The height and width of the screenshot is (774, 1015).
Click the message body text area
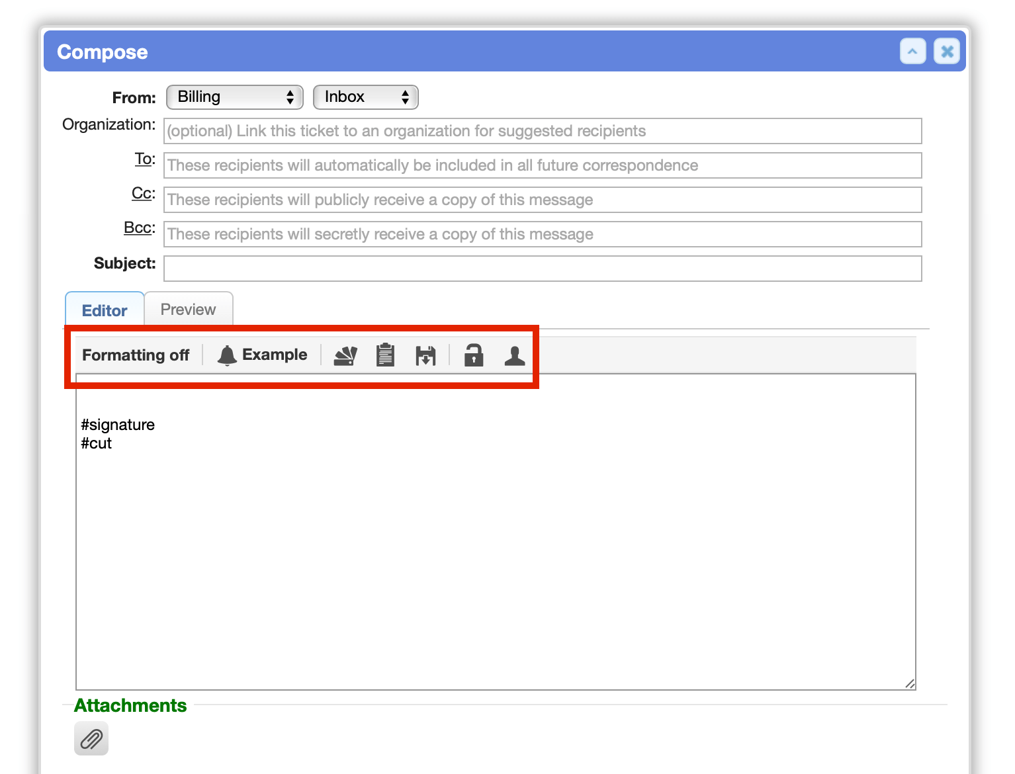coord(496,532)
